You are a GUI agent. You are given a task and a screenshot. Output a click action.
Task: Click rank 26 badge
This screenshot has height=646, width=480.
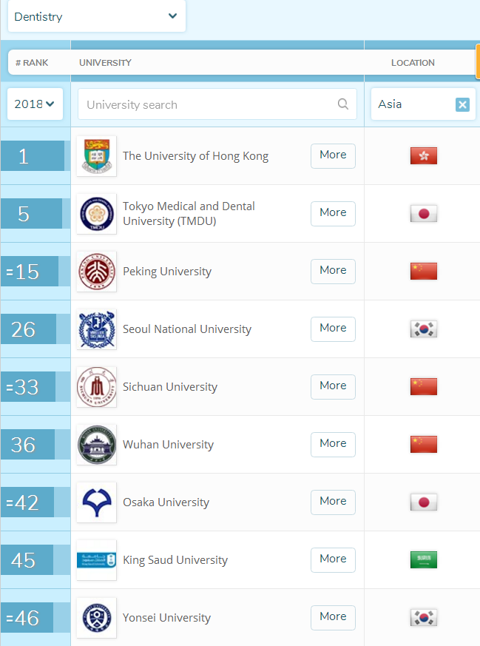28,329
